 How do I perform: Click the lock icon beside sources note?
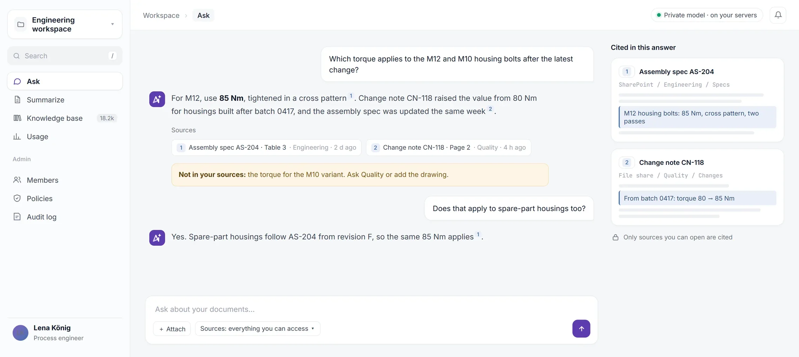click(615, 237)
